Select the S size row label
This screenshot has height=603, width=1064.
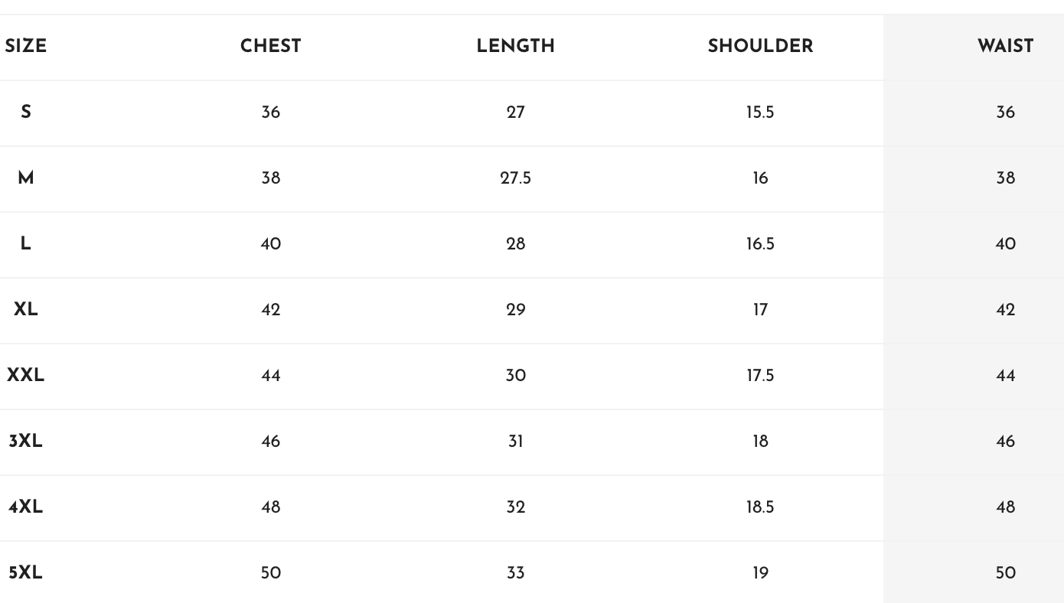[26, 112]
